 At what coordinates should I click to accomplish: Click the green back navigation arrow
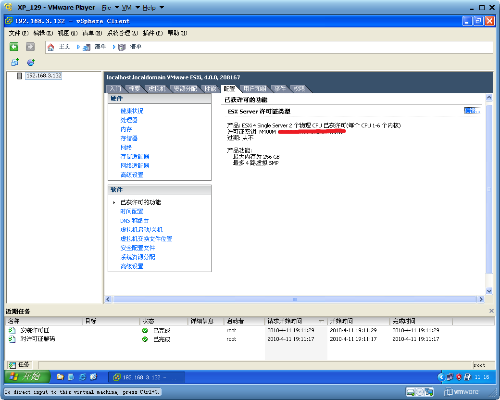(x=14, y=47)
